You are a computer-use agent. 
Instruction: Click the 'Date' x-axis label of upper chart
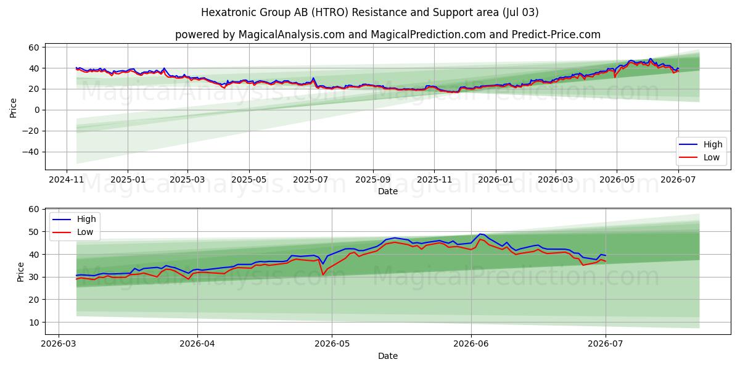point(388,192)
